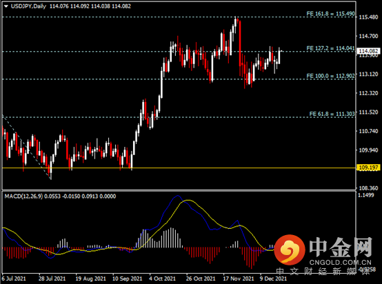
Task: Open the CNGOLD.COM.CN watermark link
Action: (x=340, y=263)
